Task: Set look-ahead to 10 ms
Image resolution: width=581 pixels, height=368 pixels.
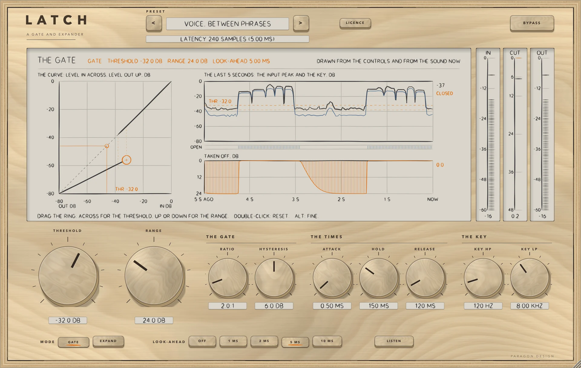Action: pyautogui.click(x=327, y=341)
